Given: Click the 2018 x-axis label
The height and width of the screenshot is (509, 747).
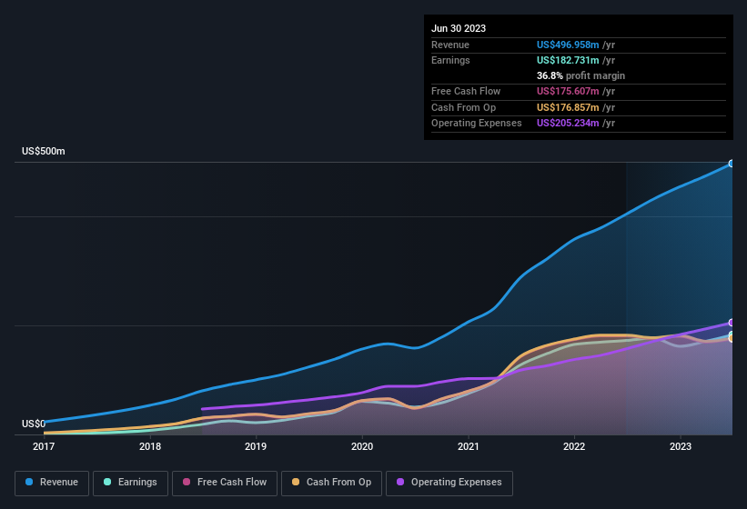Looking at the screenshot, I should 150,446.
